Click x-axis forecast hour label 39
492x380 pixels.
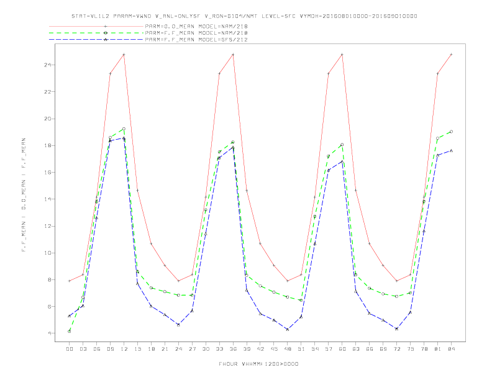click(x=247, y=349)
